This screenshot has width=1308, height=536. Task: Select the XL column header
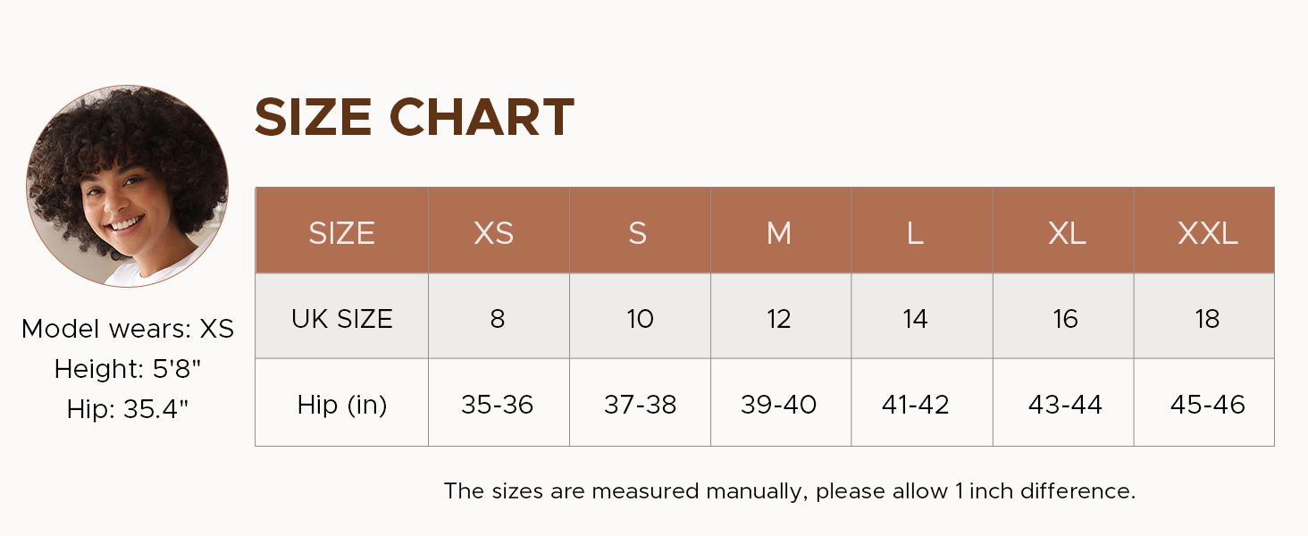pos(1067,233)
